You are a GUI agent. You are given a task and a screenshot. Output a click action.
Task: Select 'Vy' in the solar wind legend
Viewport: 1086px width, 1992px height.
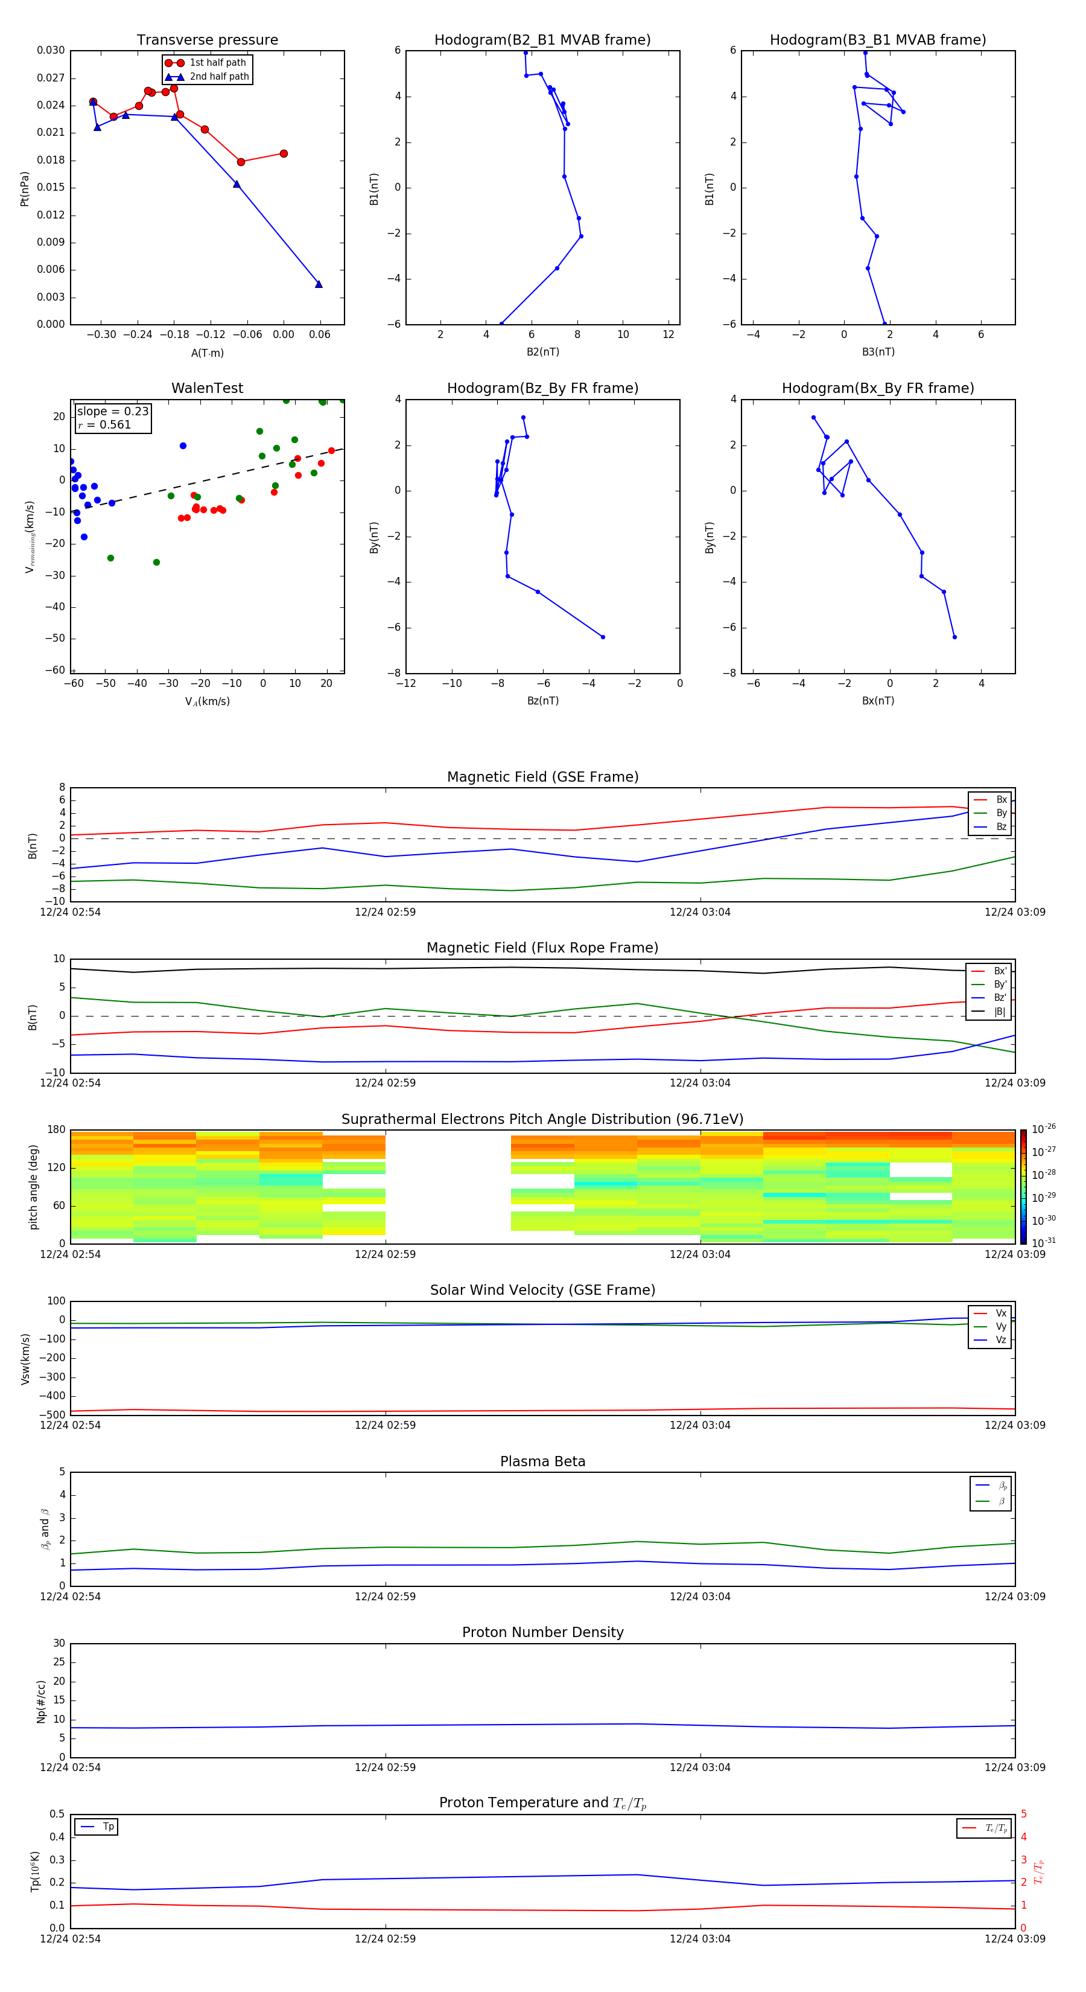pyautogui.click(x=990, y=1326)
